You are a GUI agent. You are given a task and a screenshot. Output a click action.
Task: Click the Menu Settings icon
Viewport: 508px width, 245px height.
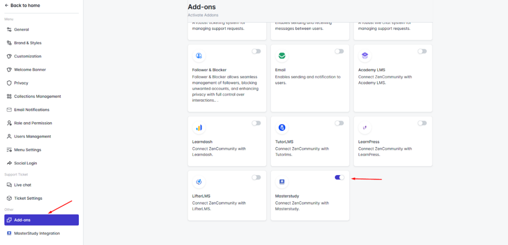9,150
